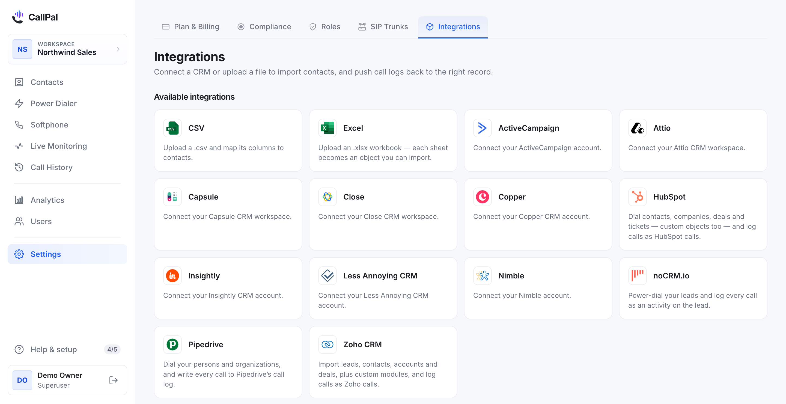Select the Copper CRM card description

click(531, 217)
